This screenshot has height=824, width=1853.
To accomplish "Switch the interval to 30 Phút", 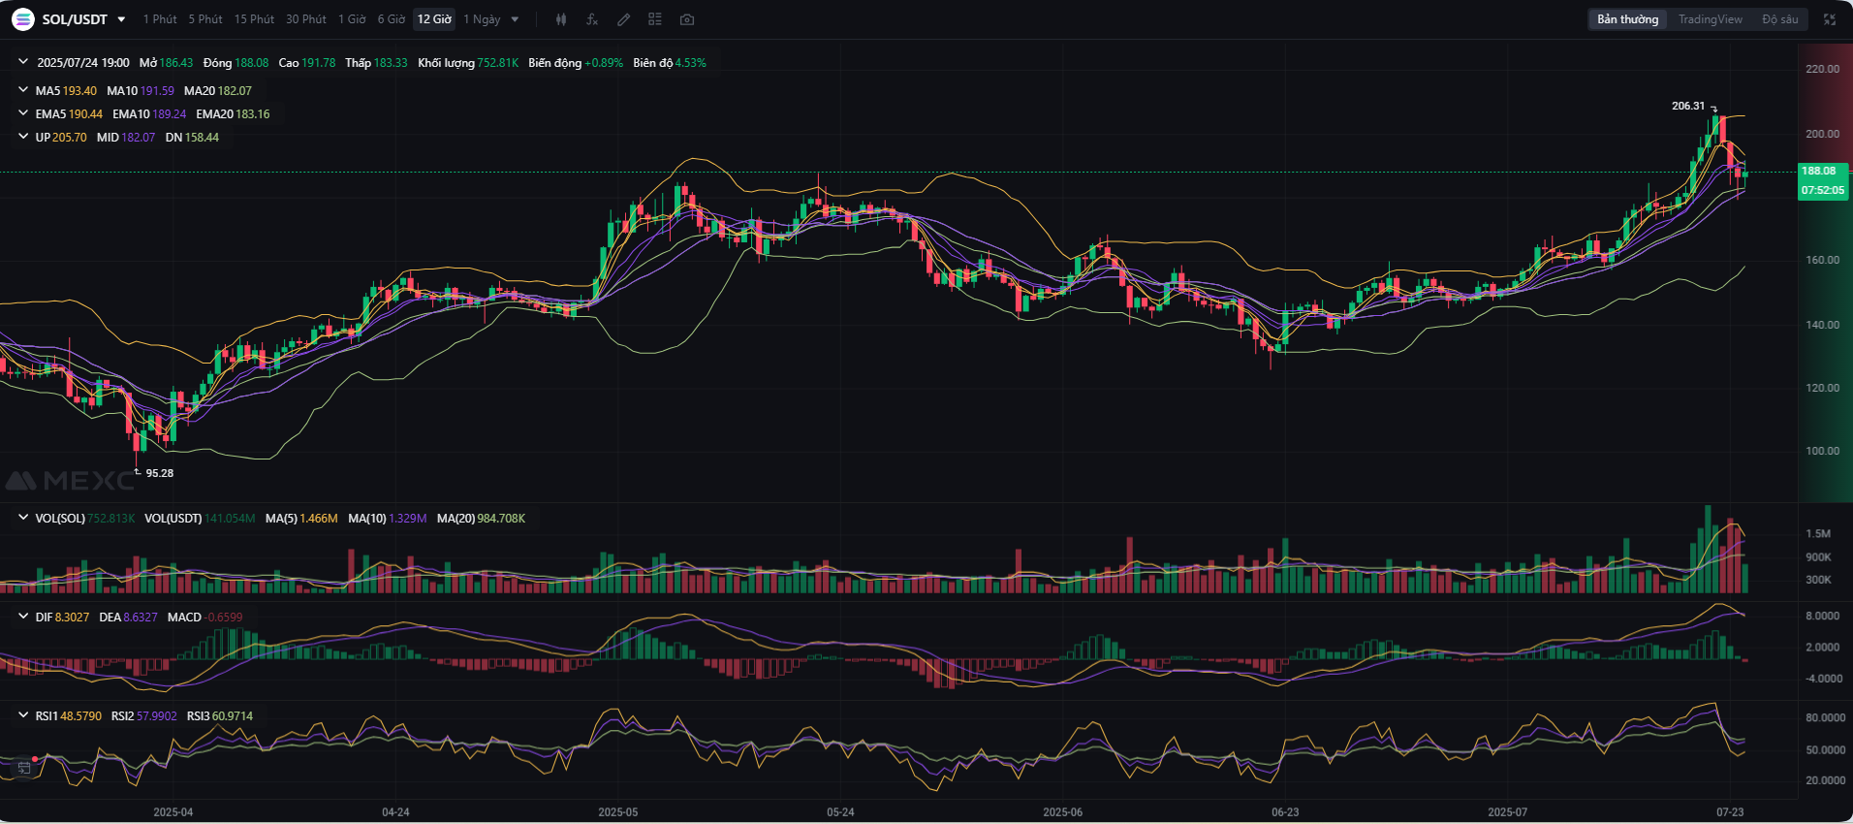I will click(306, 19).
